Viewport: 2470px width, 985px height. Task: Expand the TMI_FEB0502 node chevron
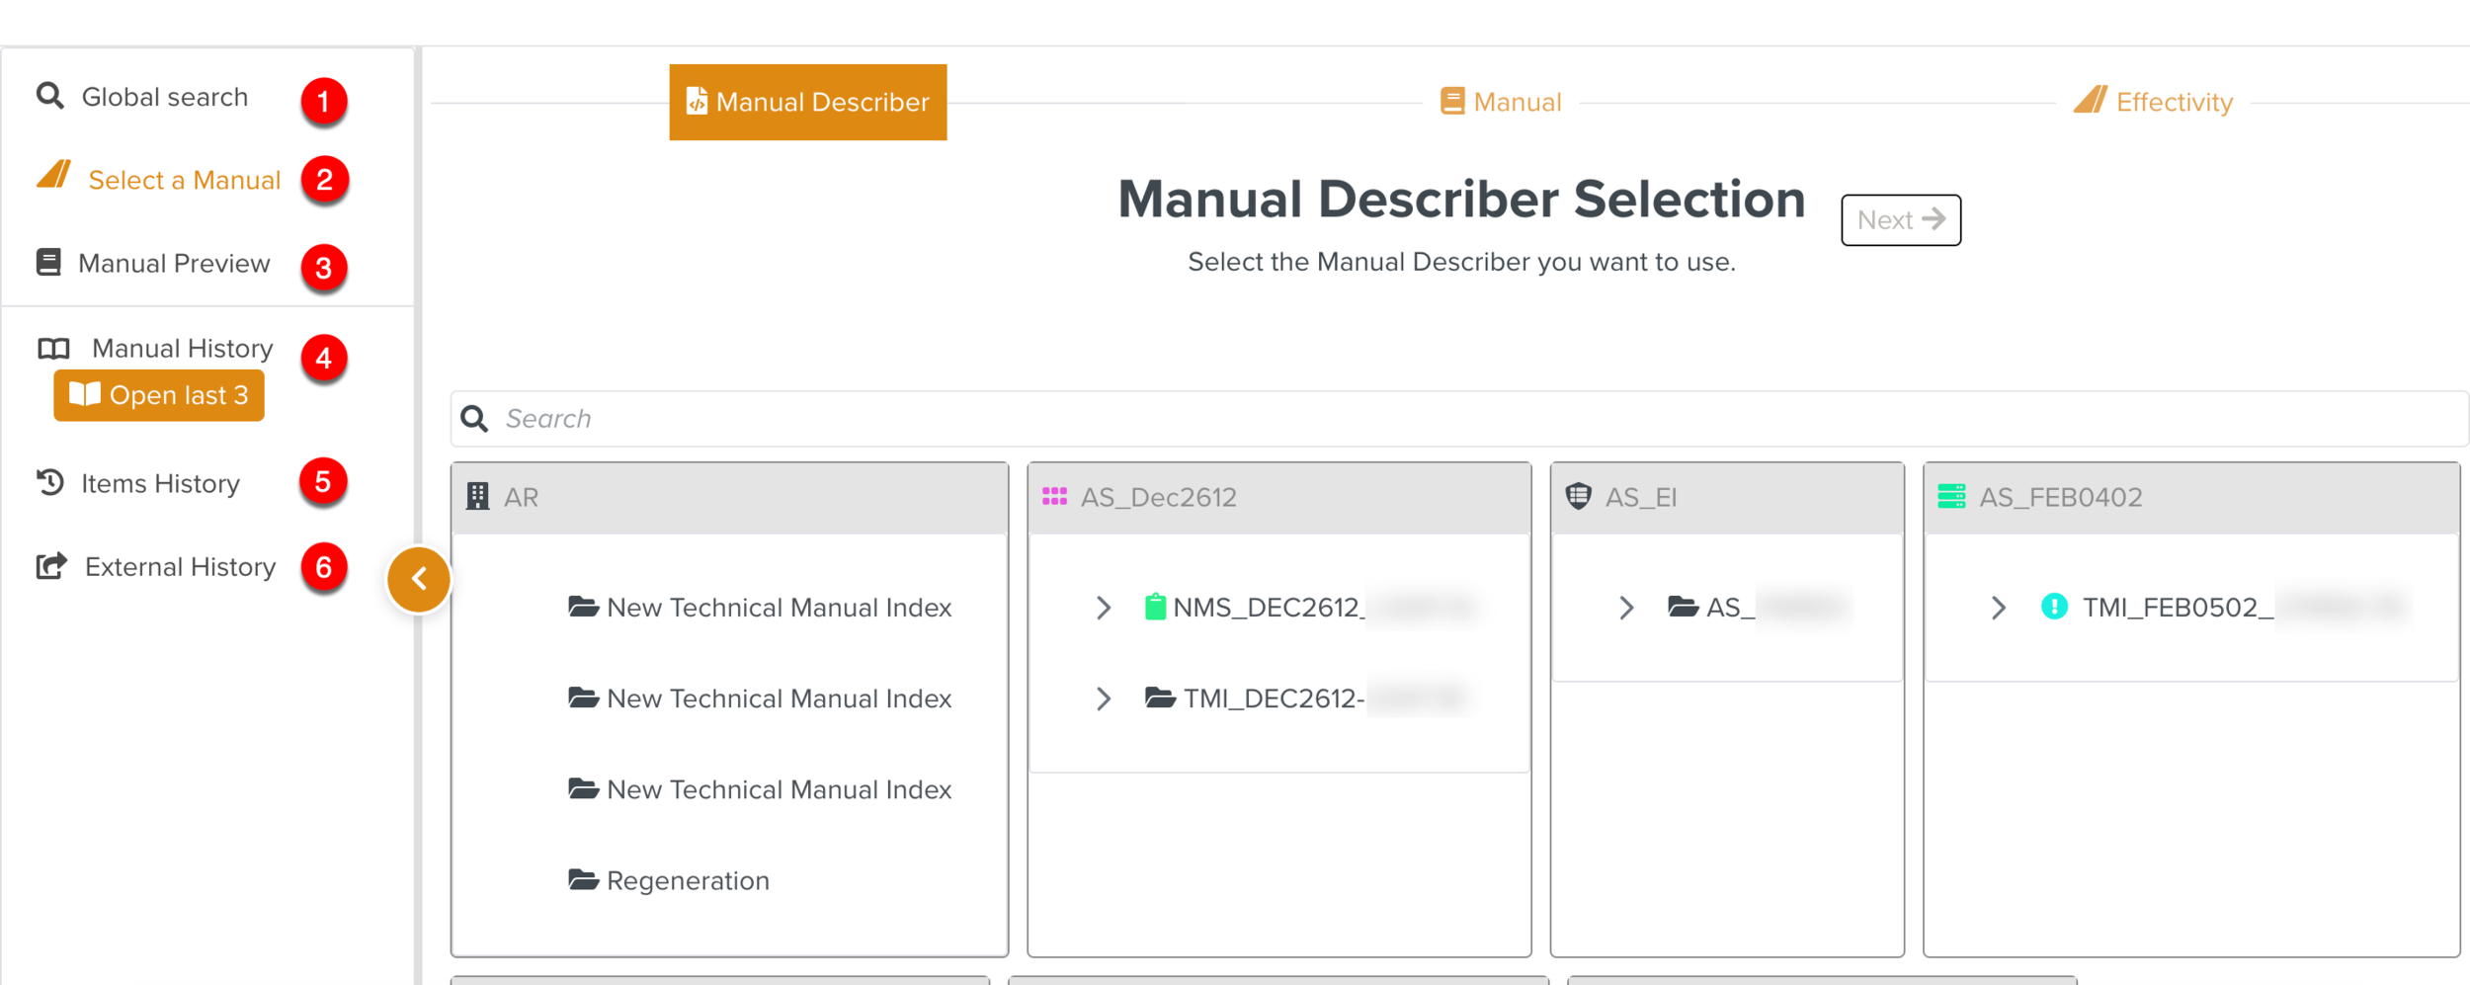click(1998, 608)
